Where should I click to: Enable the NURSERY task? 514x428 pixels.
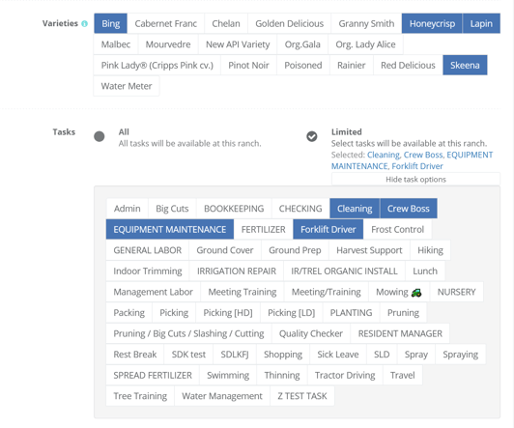tap(456, 292)
